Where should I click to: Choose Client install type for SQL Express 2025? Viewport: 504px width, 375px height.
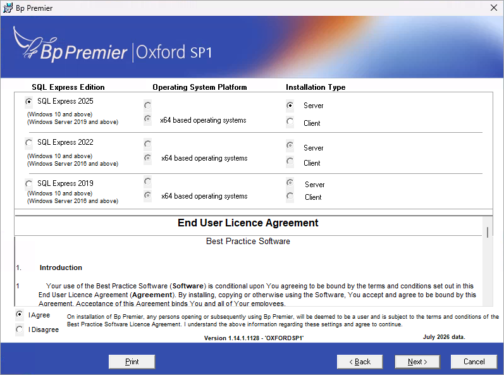pyautogui.click(x=290, y=121)
